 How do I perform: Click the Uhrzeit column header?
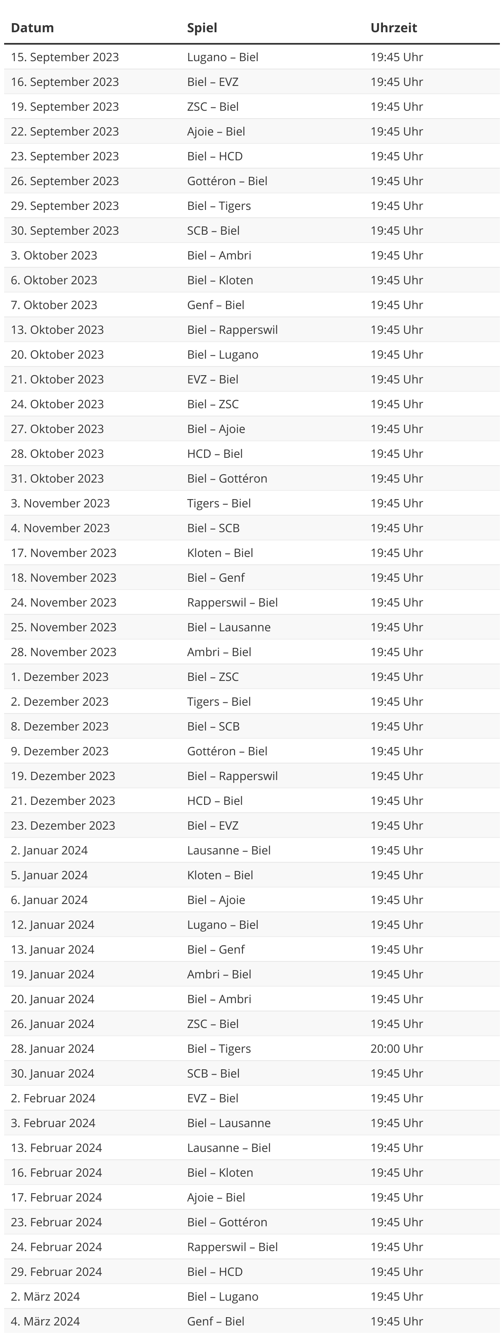[393, 28]
